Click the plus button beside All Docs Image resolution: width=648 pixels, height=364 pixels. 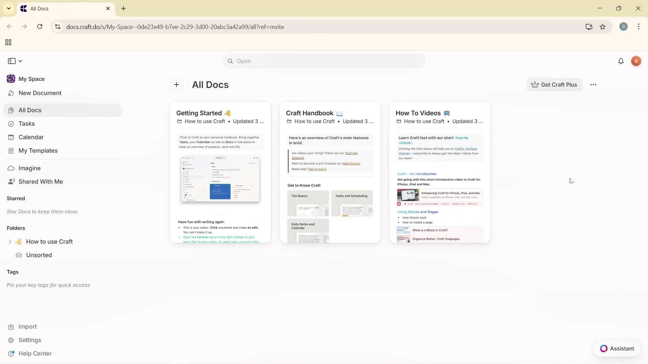(x=176, y=85)
